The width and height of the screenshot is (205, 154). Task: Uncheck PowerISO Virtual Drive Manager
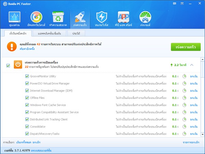27,84
